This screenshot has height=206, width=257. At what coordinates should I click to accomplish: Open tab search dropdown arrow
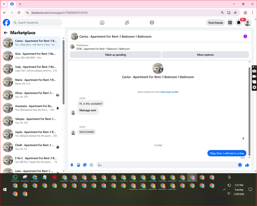4,4
